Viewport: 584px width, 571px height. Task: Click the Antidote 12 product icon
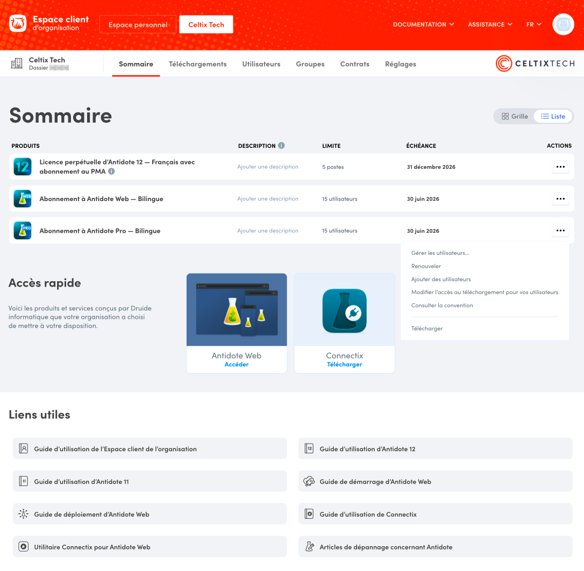[x=23, y=167]
